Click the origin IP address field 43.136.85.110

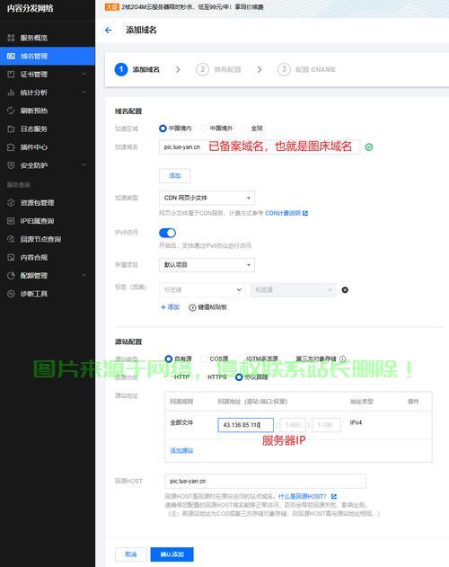[245, 425]
